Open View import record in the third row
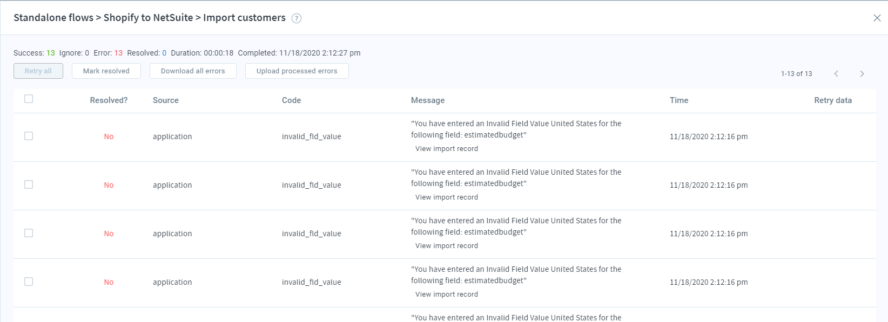 (x=447, y=246)
